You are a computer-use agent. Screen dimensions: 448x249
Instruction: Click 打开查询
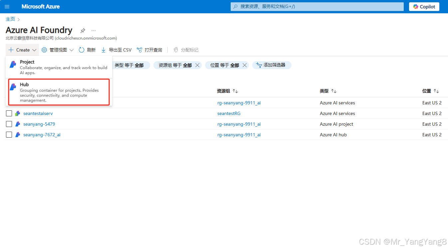click(149, 50)
